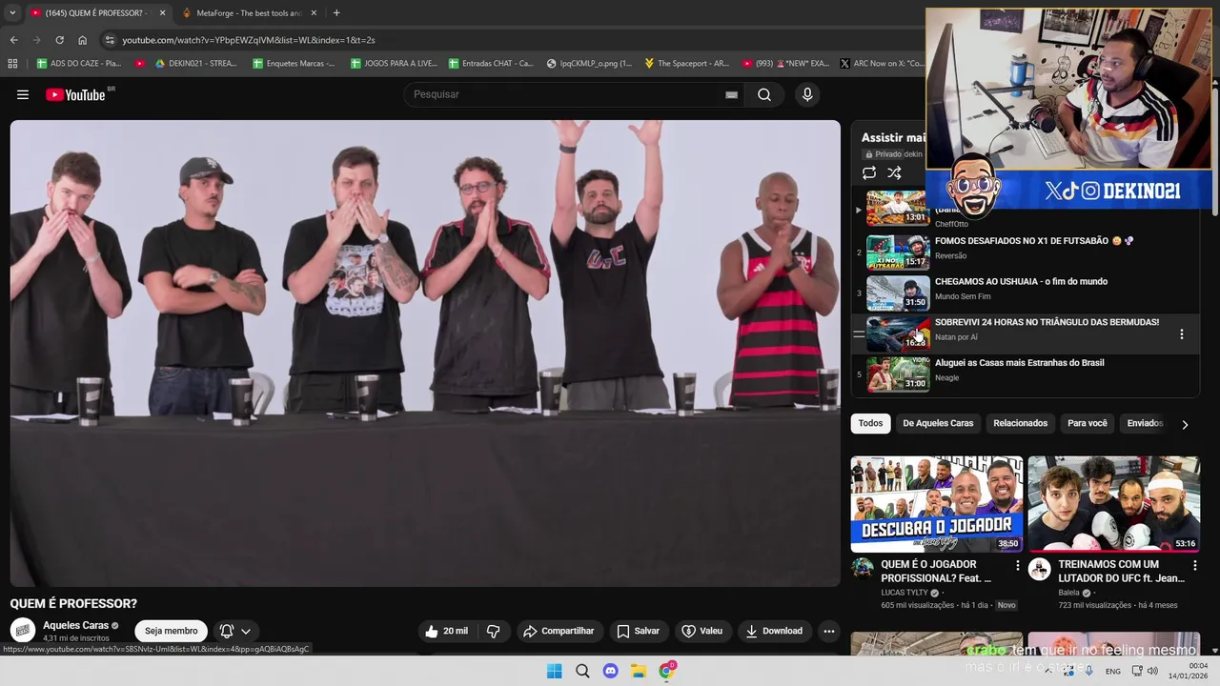
Task: Open Aqueles Caras channel name link
Action: (76, 625)
